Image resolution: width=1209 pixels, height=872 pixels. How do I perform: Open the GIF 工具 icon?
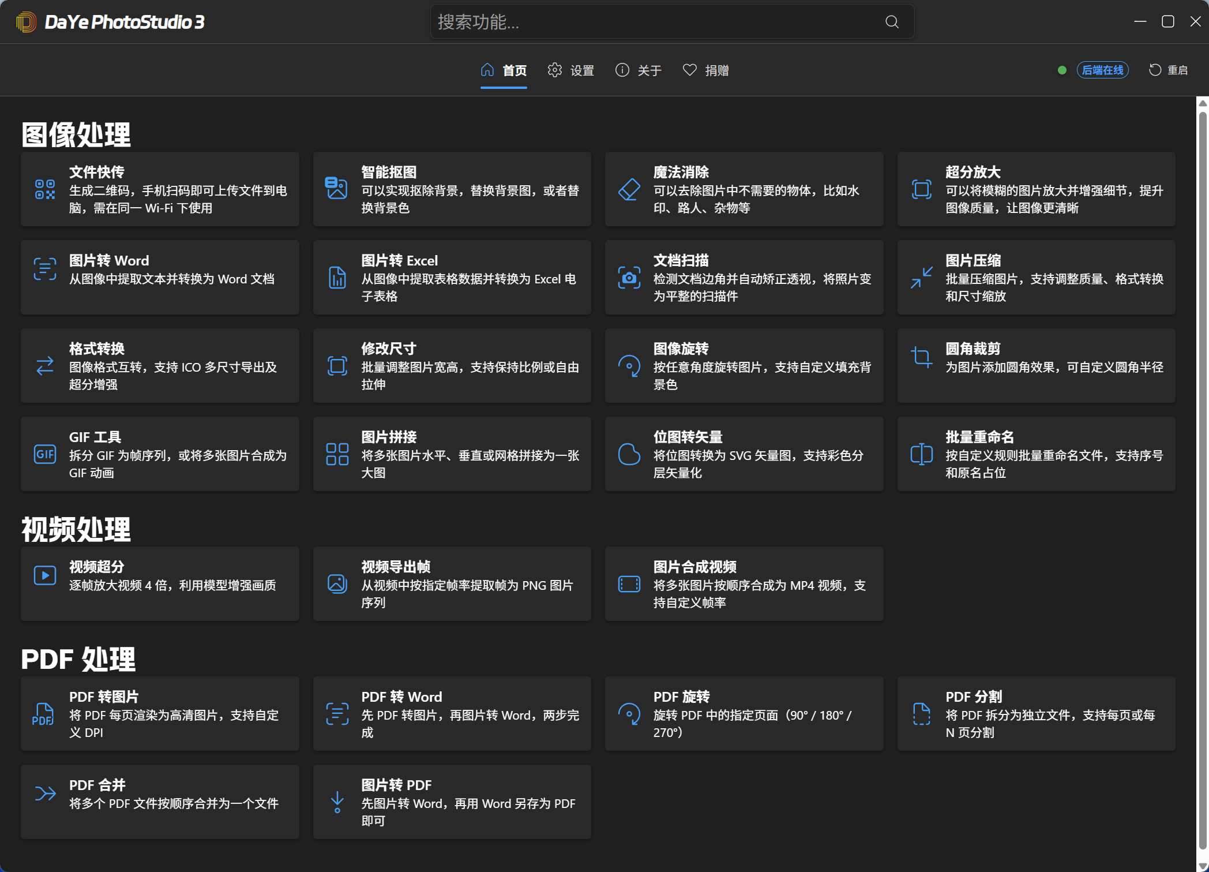45,454
